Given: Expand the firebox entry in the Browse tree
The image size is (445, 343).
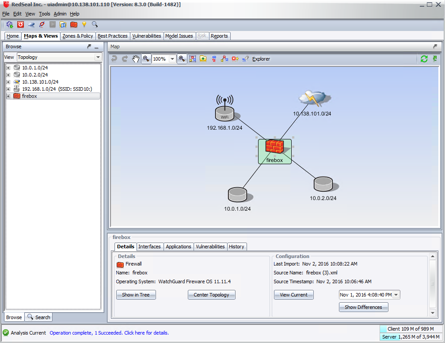Looking at the screenshot, I should (x=8, y=96).
